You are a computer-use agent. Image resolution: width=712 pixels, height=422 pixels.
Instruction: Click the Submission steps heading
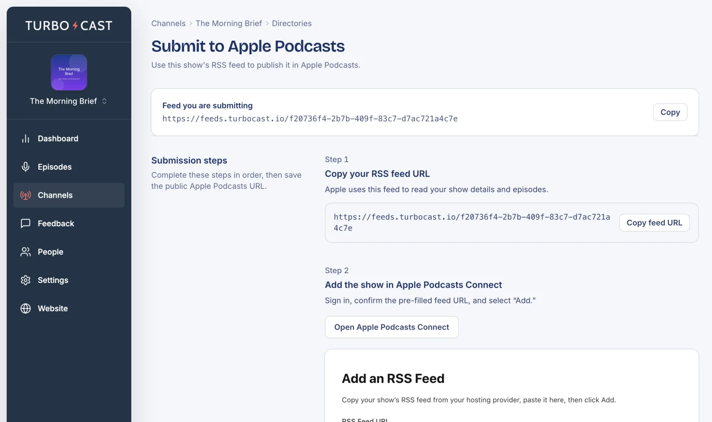189,161
